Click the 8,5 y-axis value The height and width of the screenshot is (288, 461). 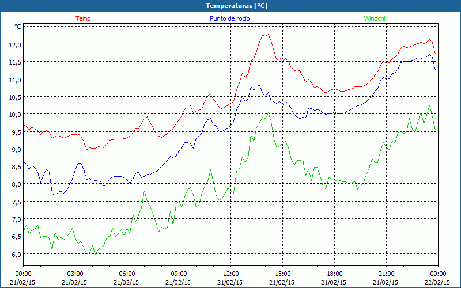pos(17,167)
